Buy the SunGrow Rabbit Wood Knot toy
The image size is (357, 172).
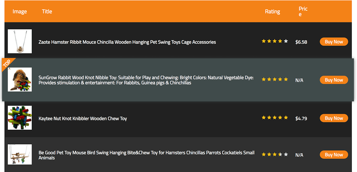334,80
